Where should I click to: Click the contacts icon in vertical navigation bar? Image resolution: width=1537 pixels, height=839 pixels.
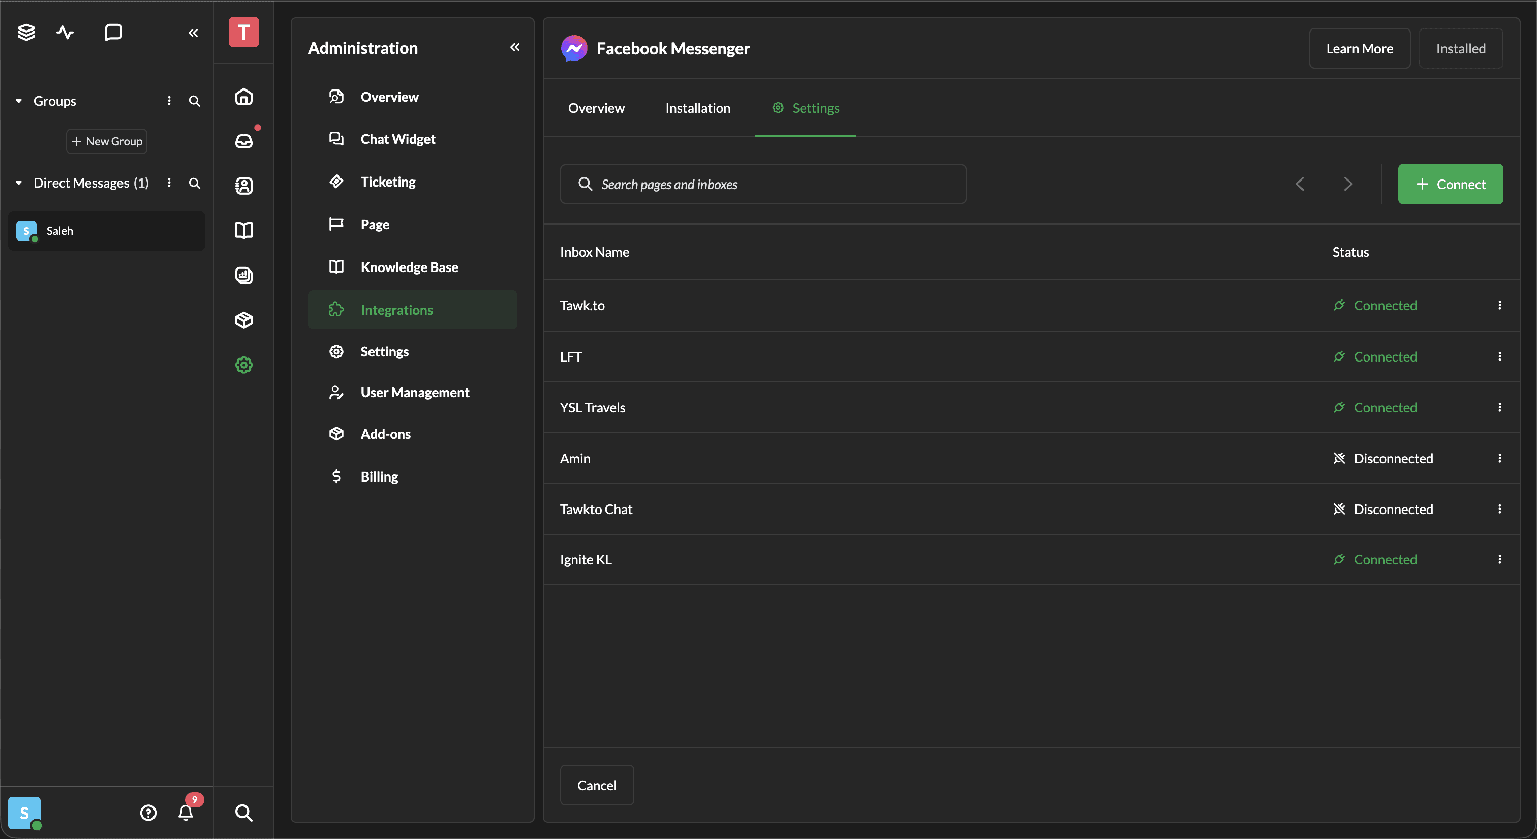(243, 186)
